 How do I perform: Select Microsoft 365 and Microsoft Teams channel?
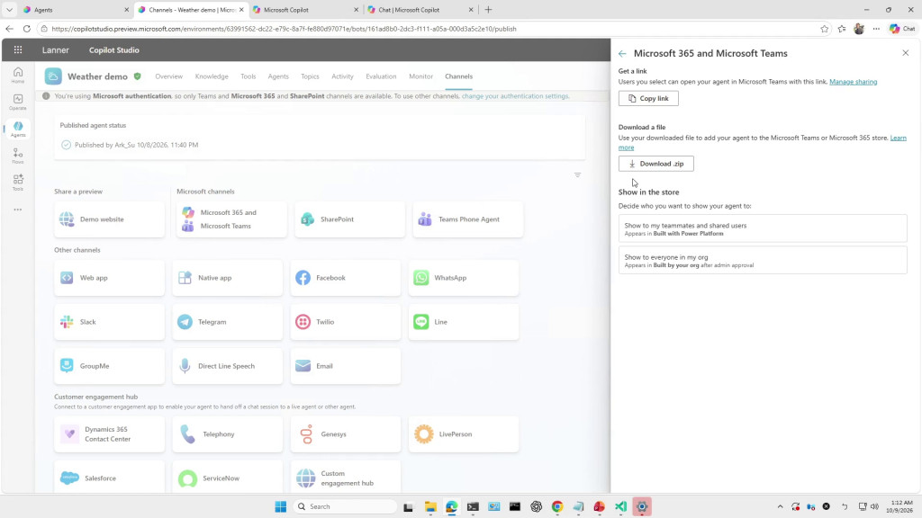pos(231,219)
